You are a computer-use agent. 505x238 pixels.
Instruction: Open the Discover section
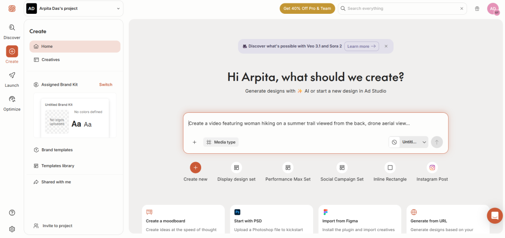(x=12, y=32)
